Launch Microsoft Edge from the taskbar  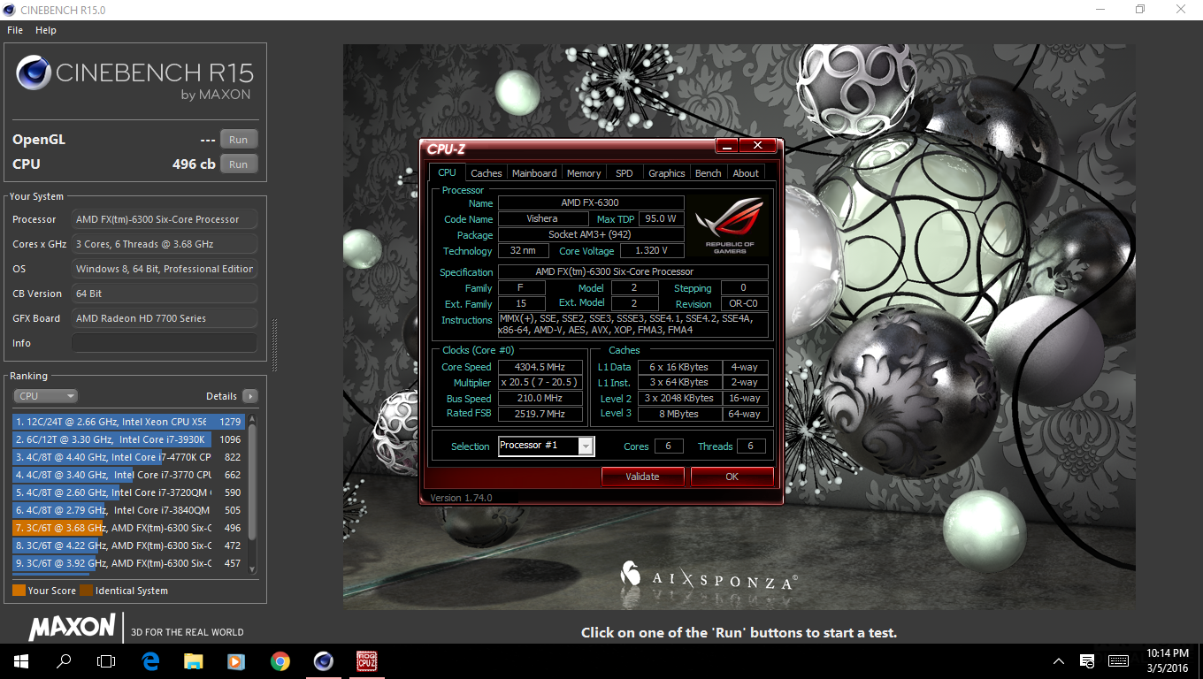point(150,660)
